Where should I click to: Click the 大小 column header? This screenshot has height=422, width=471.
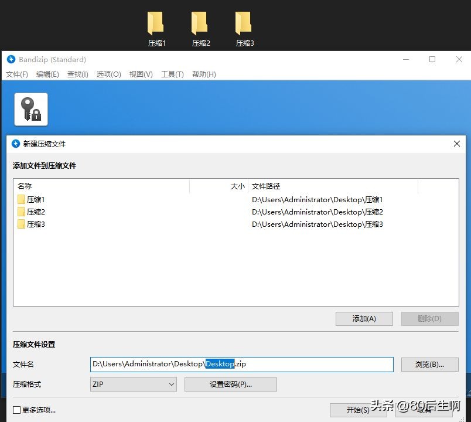coord(237,186)
